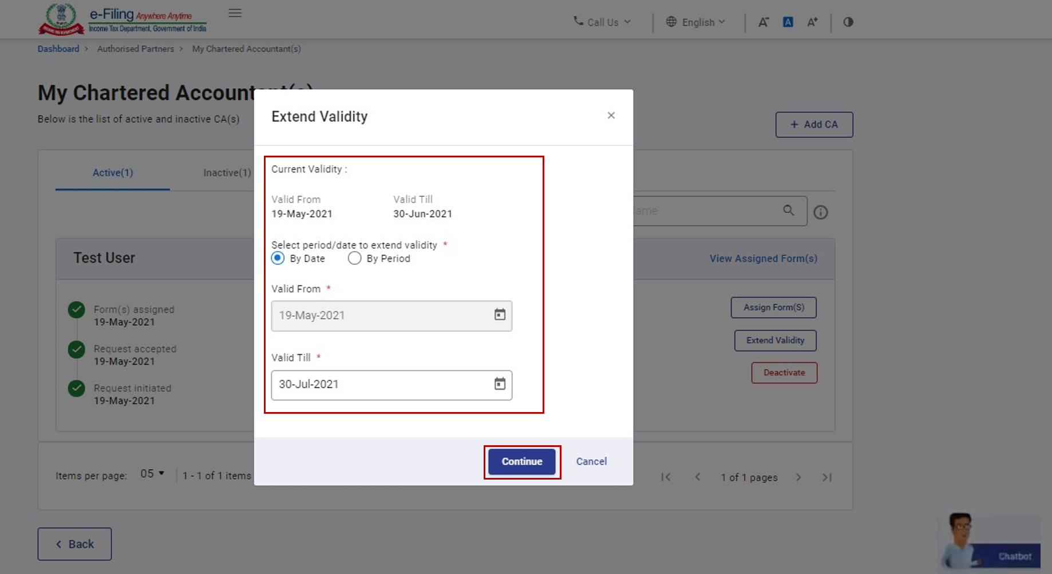Open the Chatbot assistant
Viewport: 1052px width, 574px height.
tap(1014, 555)
